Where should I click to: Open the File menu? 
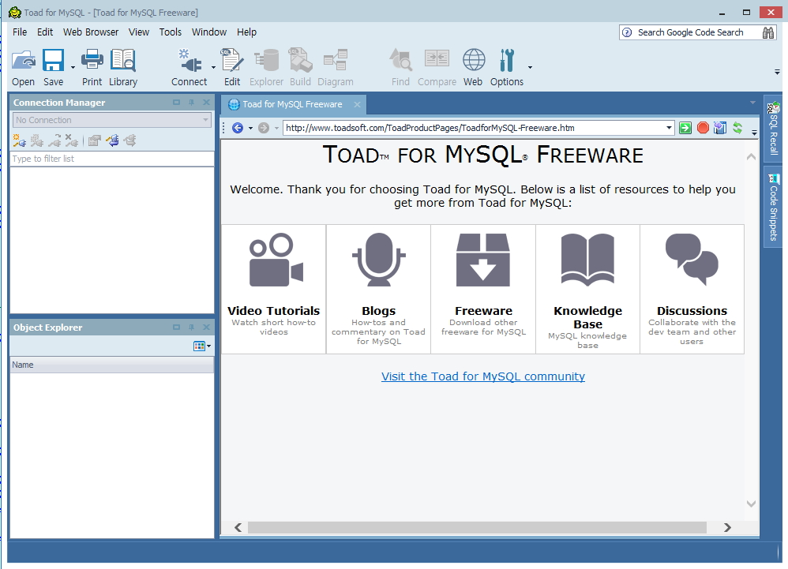20,32
